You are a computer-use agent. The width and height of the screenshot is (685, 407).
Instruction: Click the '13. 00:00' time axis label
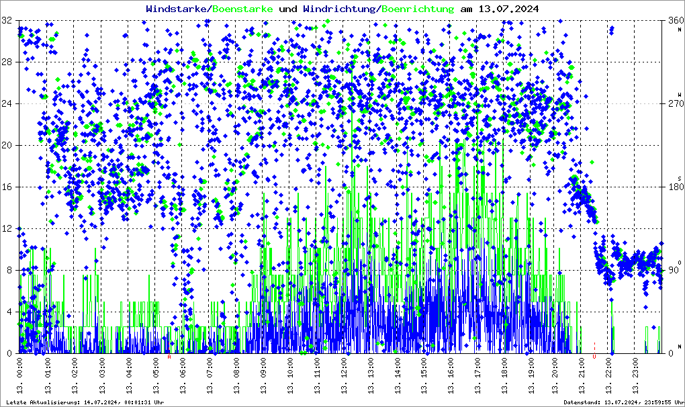point(21,378)
